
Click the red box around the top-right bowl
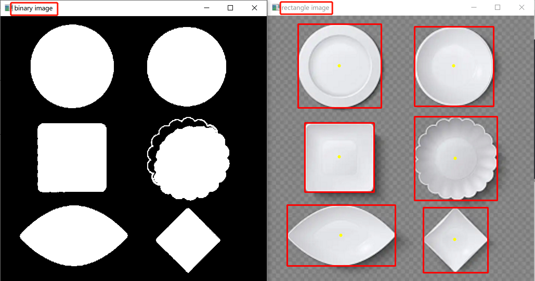click(454, 27)
